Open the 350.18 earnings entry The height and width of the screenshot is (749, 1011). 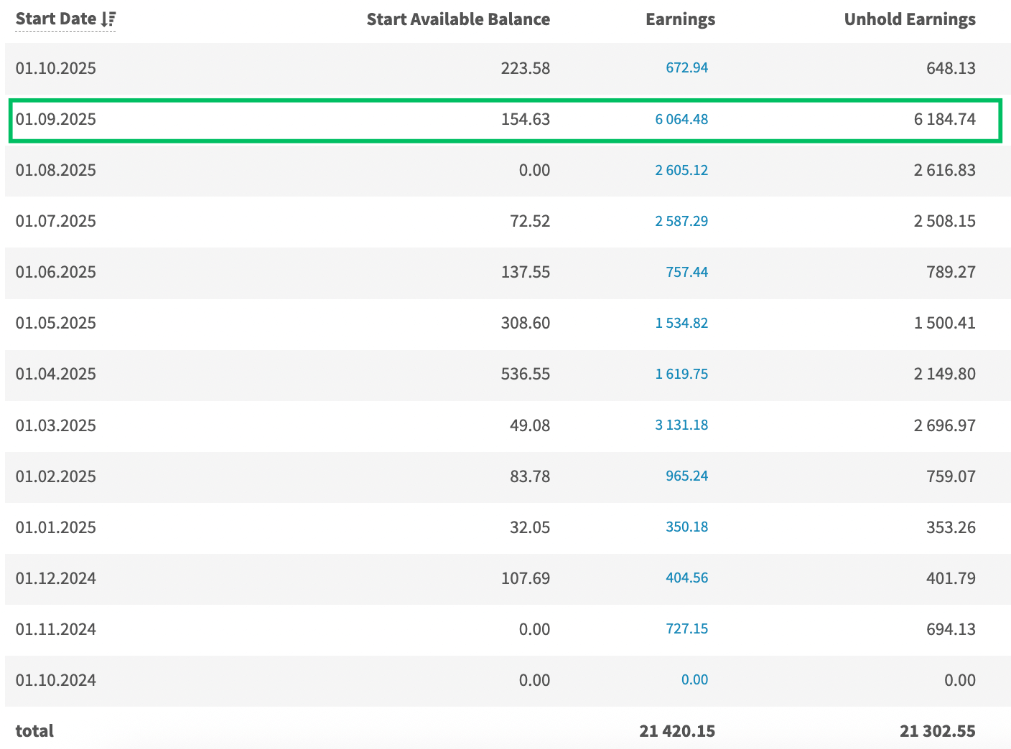pos(686,527)
